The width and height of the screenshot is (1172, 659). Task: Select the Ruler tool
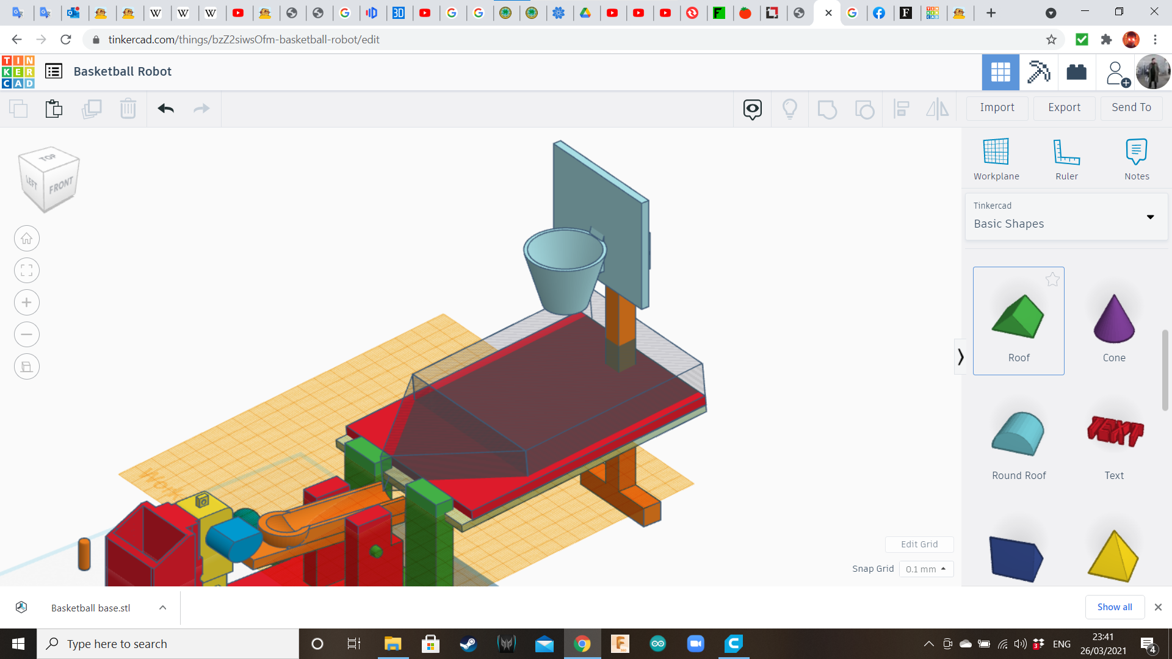1066,159
